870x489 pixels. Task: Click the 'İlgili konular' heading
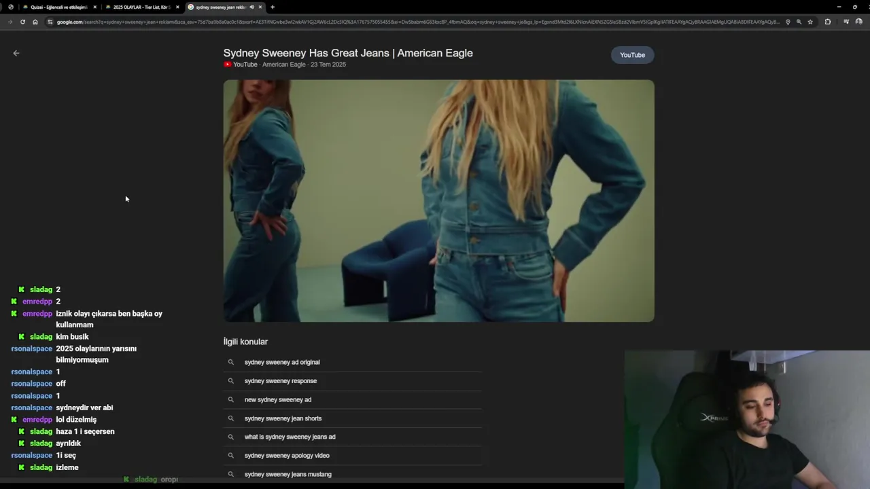245,342
